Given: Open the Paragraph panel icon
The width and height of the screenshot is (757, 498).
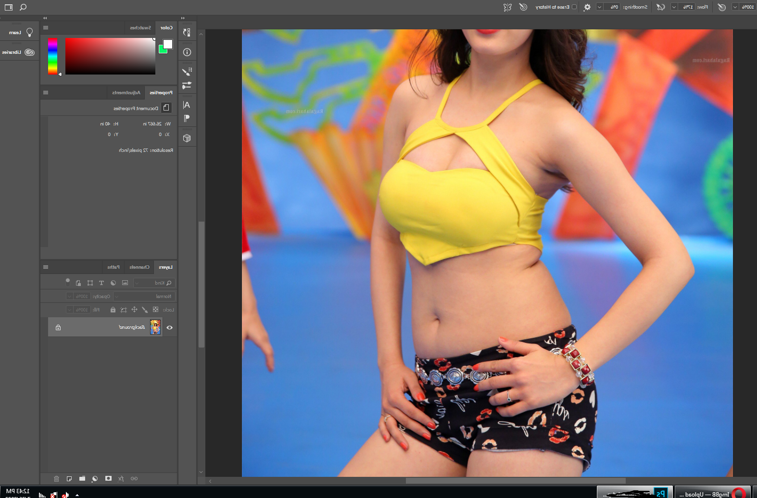Looking at the screenshot, I should point(187,118).
